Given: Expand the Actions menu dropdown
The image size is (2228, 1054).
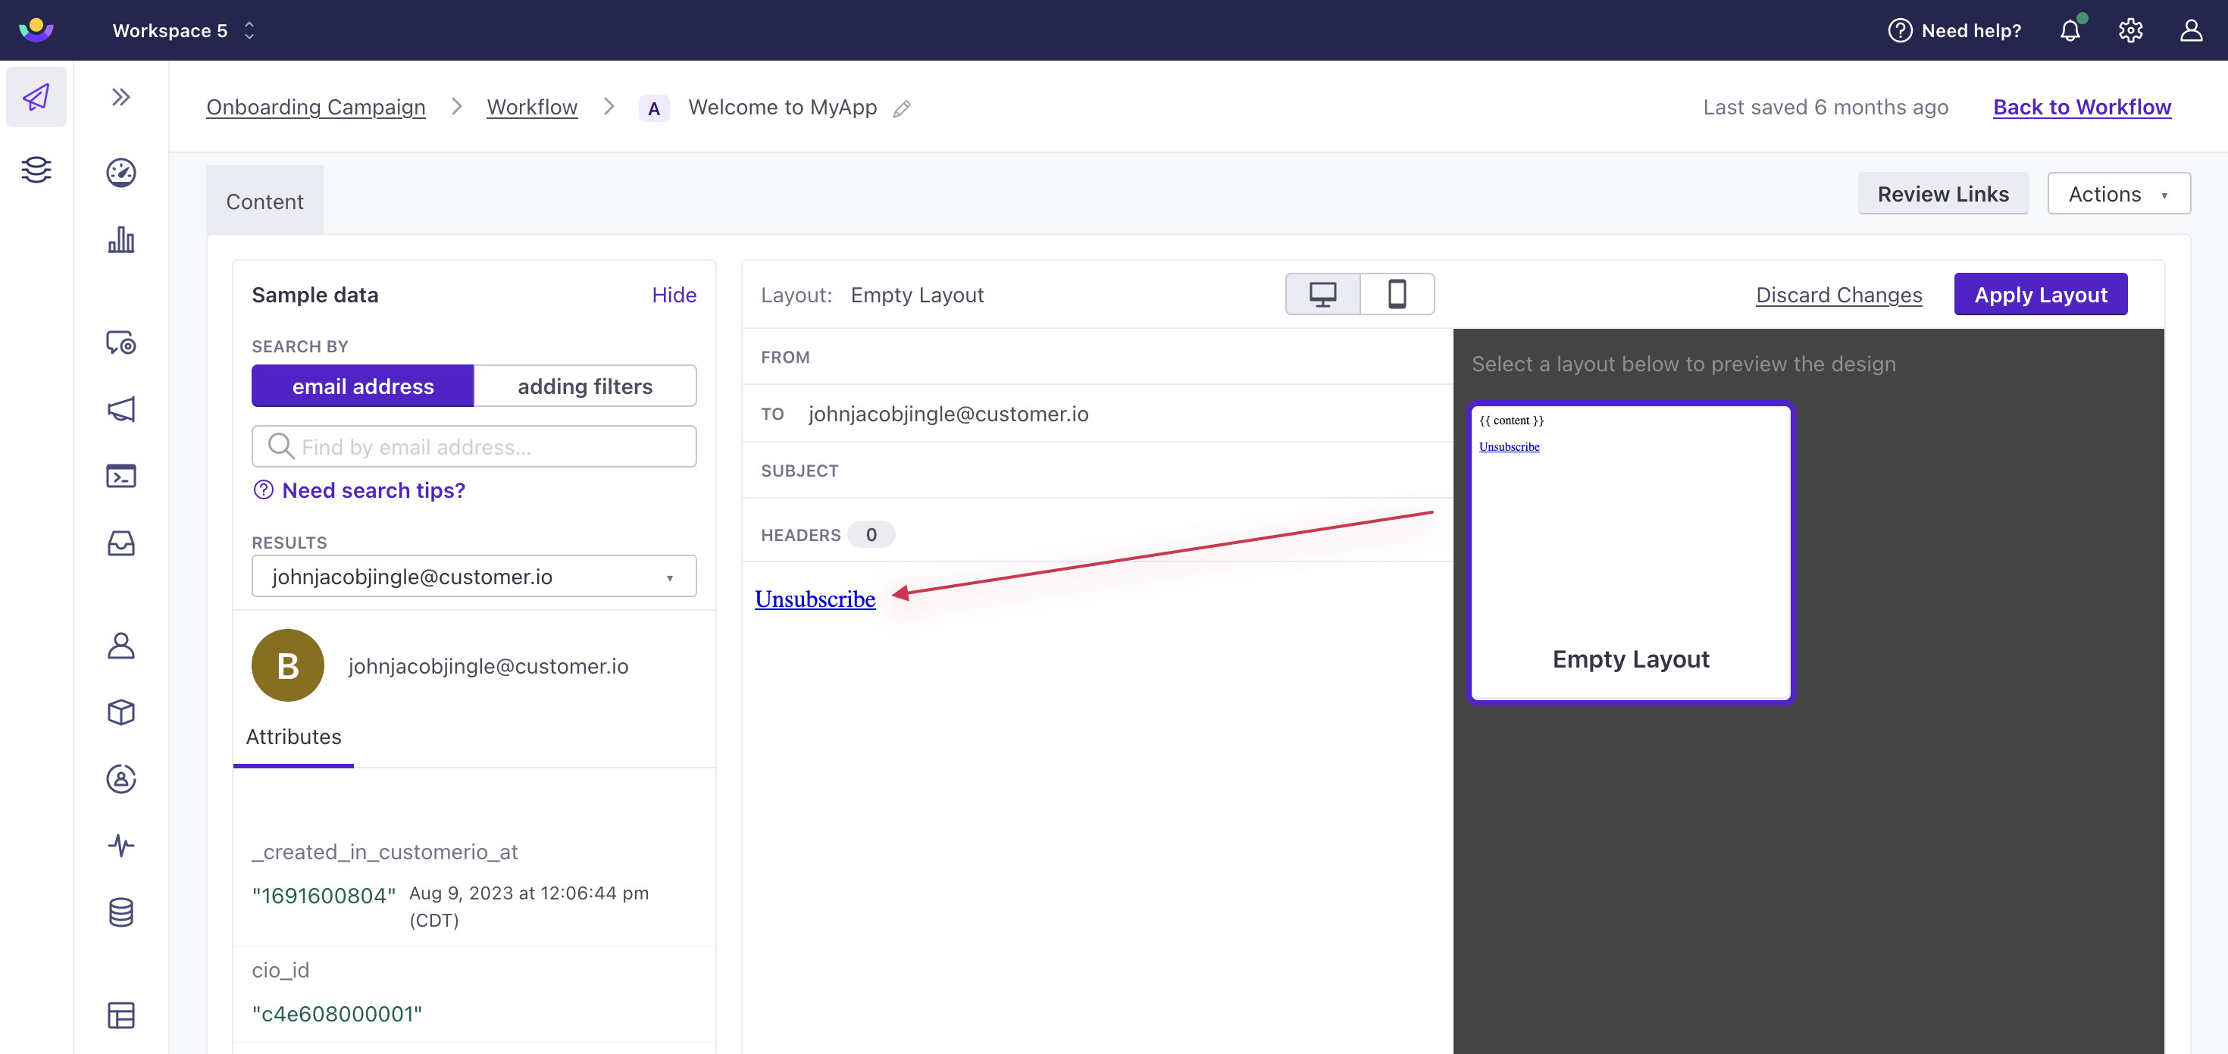Looking at the screenshot, I should (x=2119, y=193).
